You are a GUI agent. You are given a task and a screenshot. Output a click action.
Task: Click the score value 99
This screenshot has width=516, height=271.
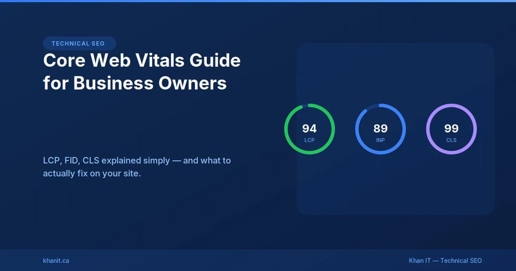pyautogui.click(x=451, y=128)
